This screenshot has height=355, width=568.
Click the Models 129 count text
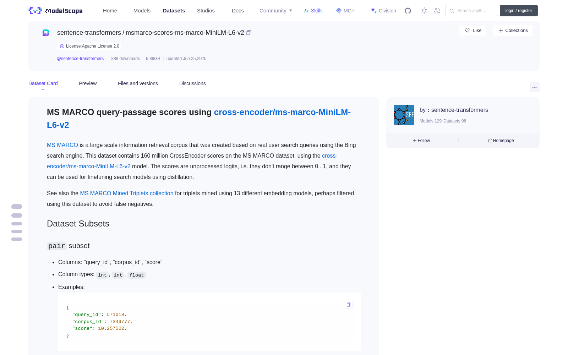(431, 121)
